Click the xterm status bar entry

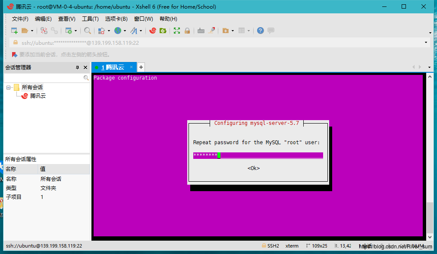292,246
